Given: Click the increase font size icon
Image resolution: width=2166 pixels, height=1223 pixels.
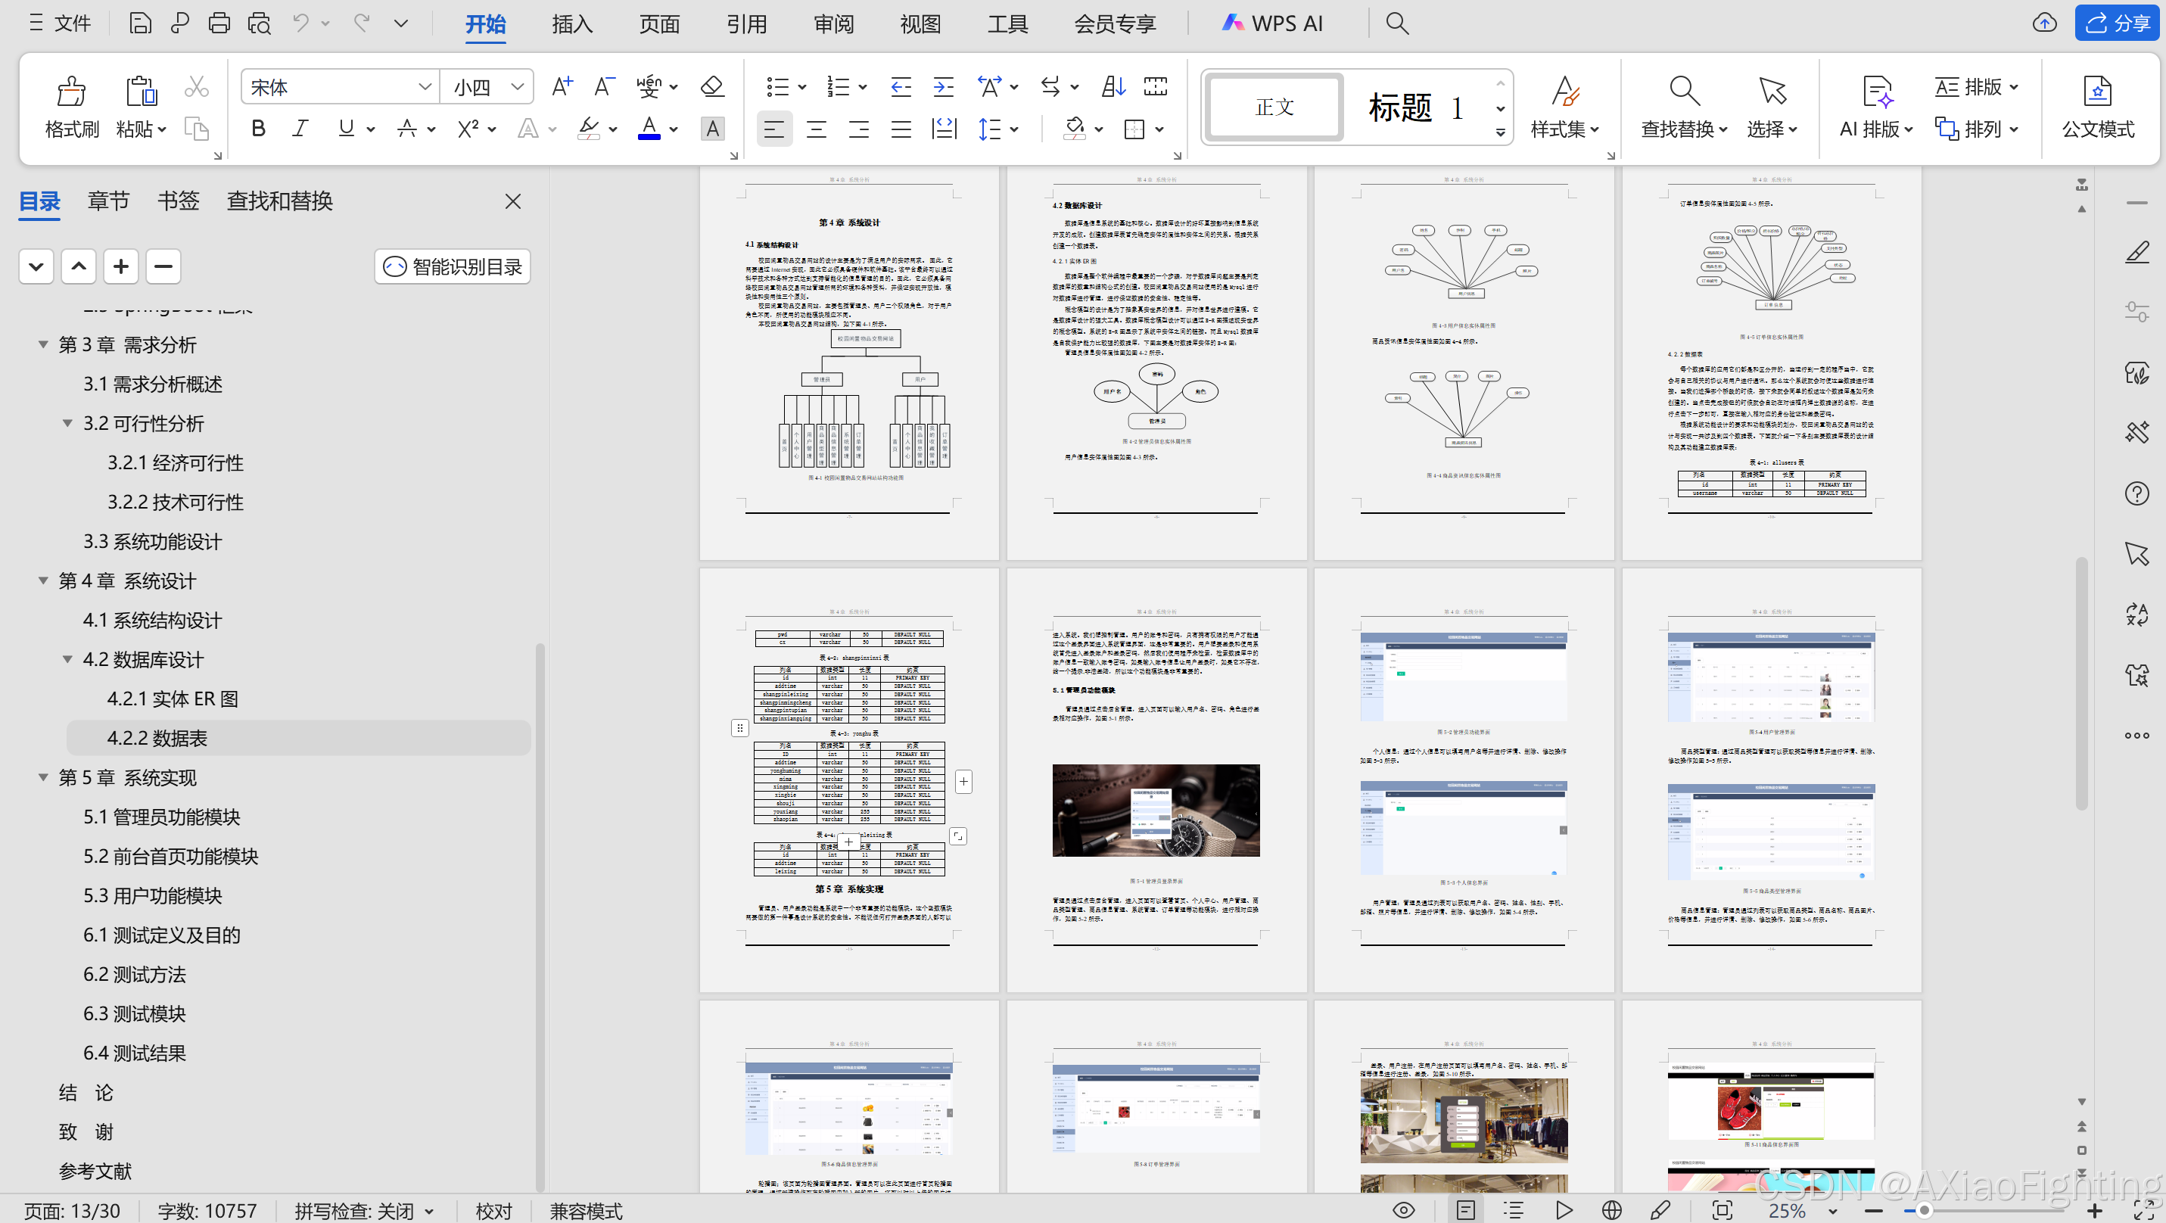Looking at the screenshot, I should pyautogui.click(x=562, y=86).
